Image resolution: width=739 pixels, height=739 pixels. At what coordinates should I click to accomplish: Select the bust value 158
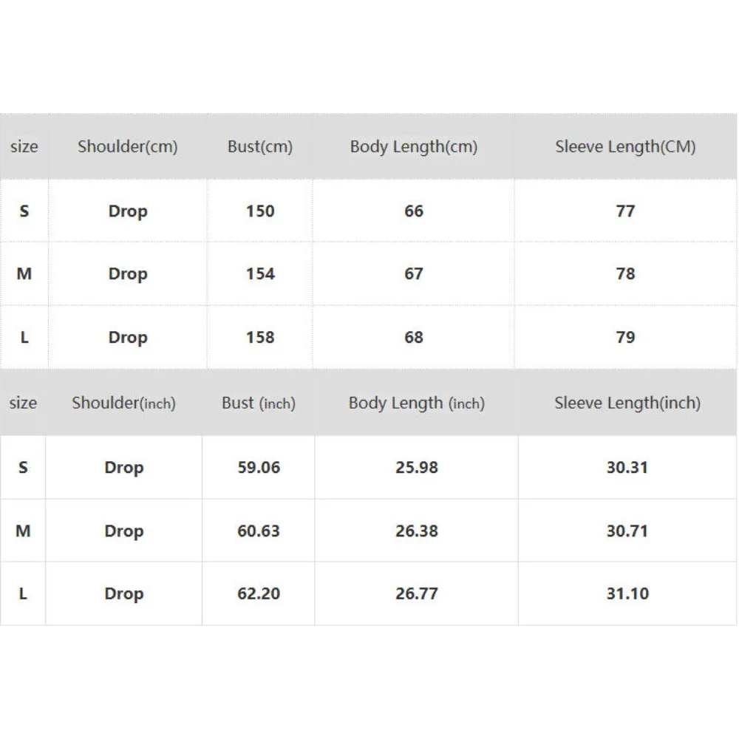pyautogui.click(x=260, y=337)
